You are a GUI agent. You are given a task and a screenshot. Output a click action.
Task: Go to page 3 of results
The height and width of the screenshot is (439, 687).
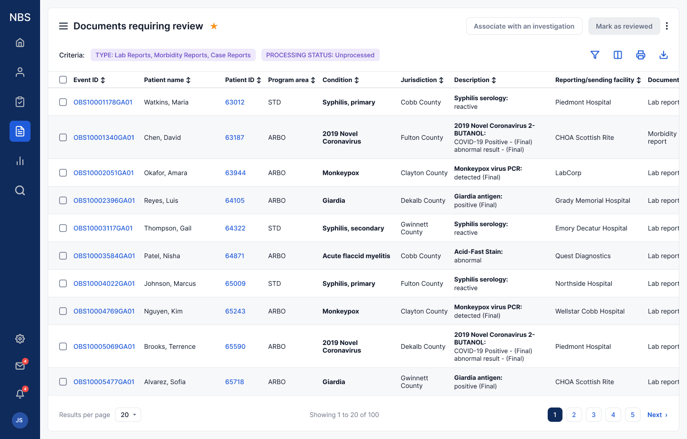[x=593, y=415]
